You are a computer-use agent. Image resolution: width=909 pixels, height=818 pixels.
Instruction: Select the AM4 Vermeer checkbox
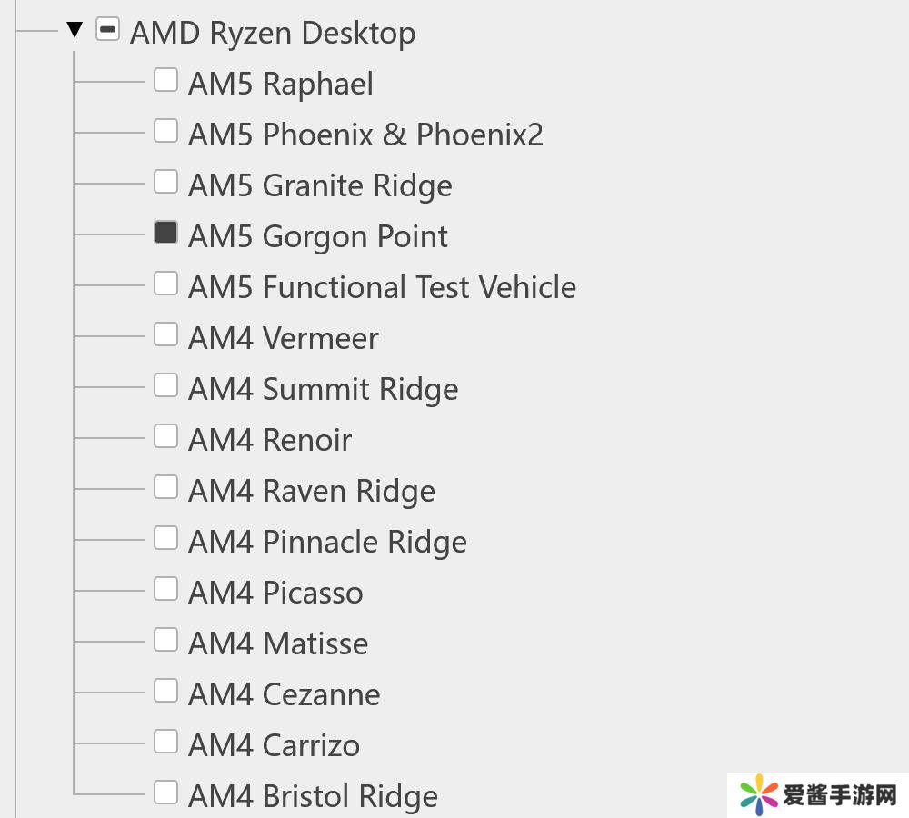coord(165,335)
